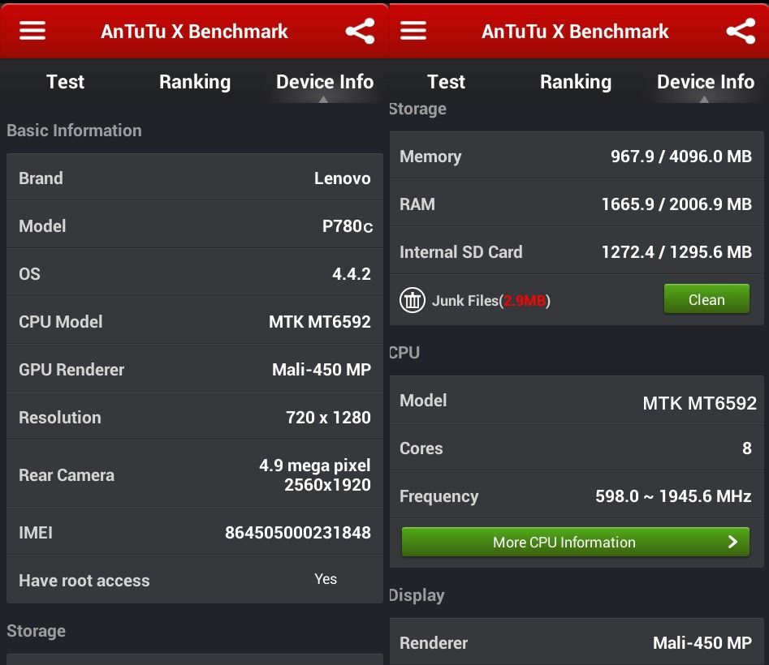769x665 pixels.
Task: Select the IMEI number 864505000231848
Action: click(x=298, y=532)
